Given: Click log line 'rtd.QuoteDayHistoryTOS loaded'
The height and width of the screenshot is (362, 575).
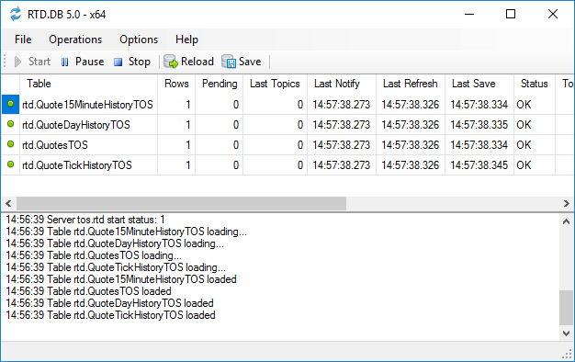Looking at the screenshot, I should [109, 303].
